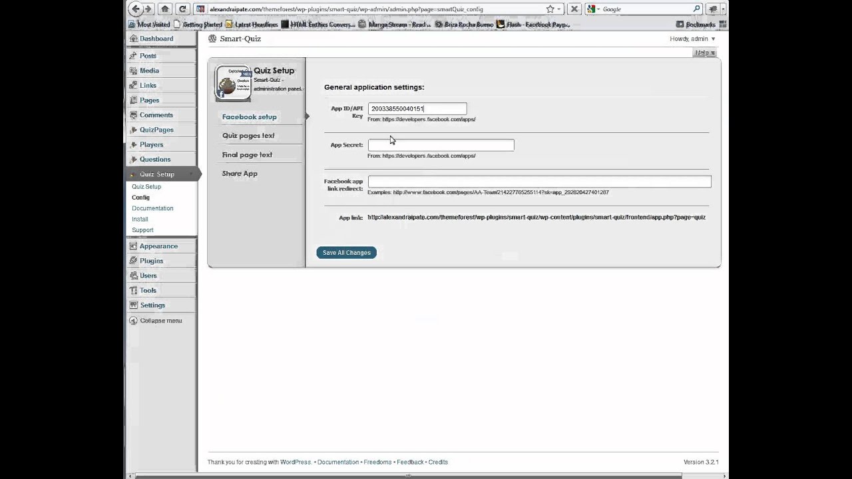Open Install in the Quiz Setup submenu

point(140,219)
